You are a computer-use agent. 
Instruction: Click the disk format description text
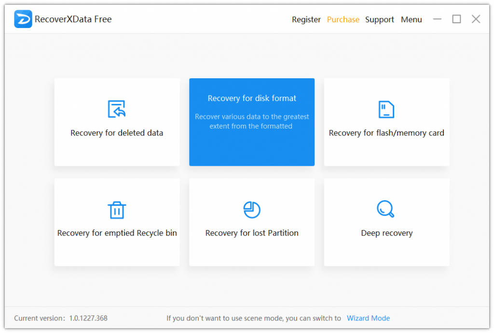tap(252, 121)
